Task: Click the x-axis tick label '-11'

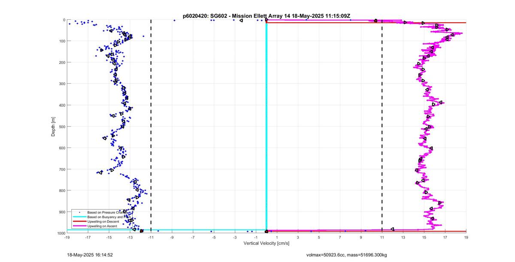Action: tap(151, 237)
